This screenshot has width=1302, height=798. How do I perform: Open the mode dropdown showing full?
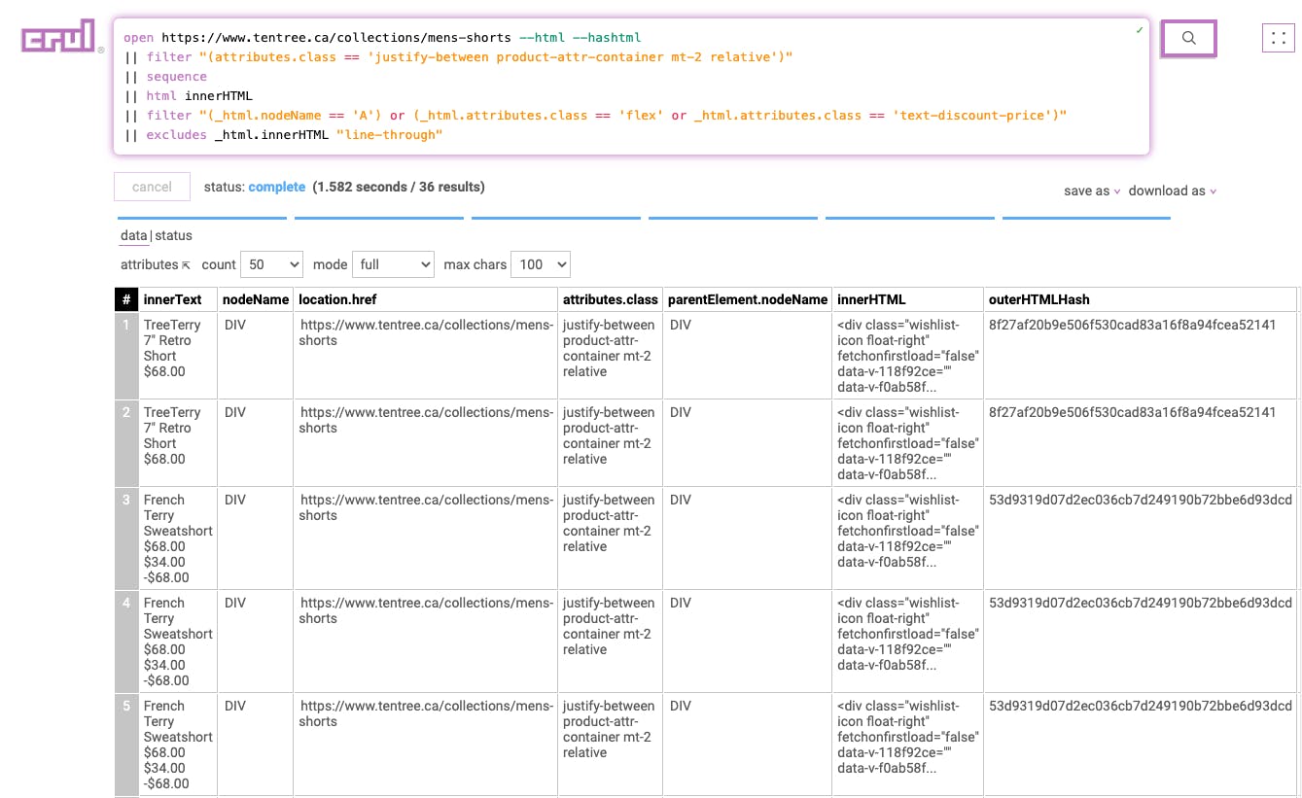393,264
